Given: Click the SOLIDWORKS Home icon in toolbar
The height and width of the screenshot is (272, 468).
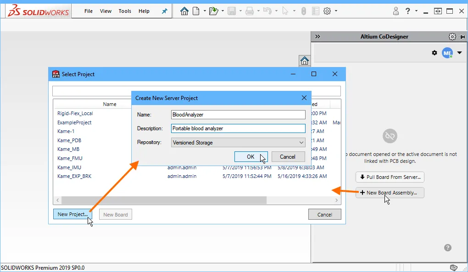Looking at the screenshot, I should pyautogui.click(x=184, y=11).
